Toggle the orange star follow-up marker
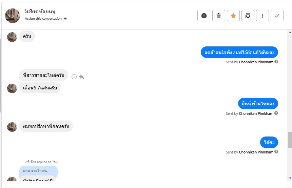Screen dimensions: 292x188 coord(233,16)
